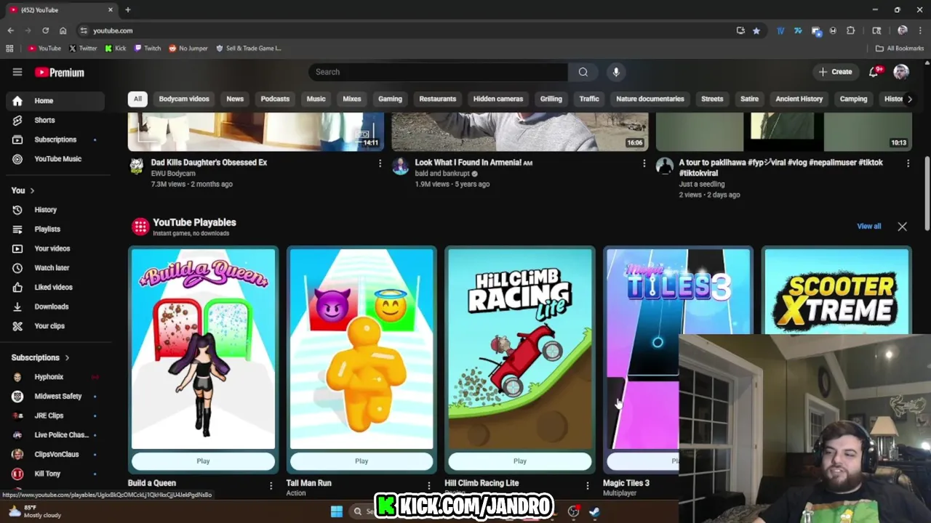931x523 pixels.
Task: Click the YouTube Premium logo
Action: pos(60,73)
